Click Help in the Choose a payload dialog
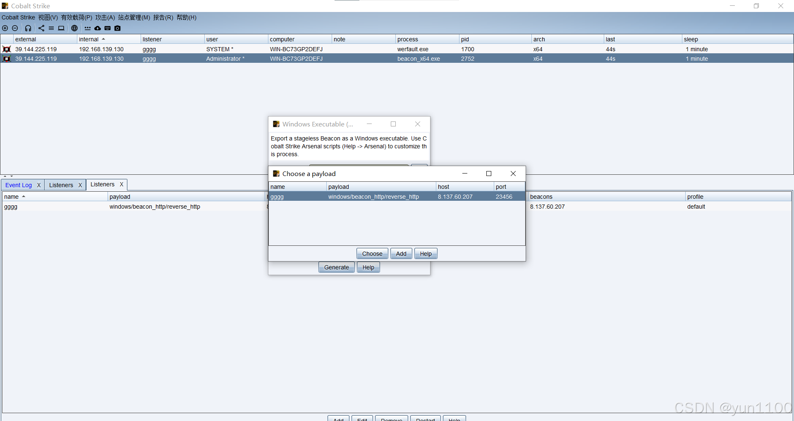This screenshot has height=421, width=794. pos(426,254)
